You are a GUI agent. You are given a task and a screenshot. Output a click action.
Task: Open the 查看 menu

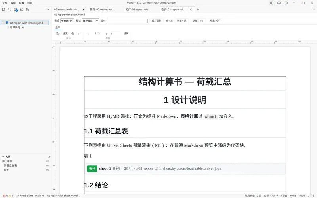pos(21,3)
